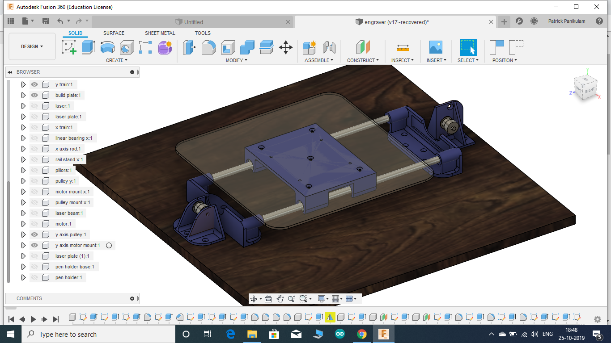Open Patrick Panikulam account menu
This screenshot has width=611, height=343.
click(x=566, y=21)
